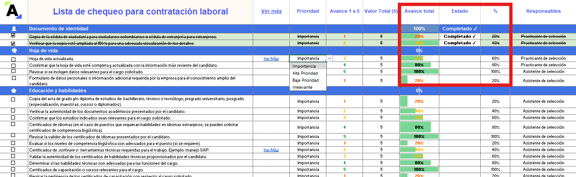The image size is (576, 177).
Task: Click the star icon beside Educación y habilidades
Action: 13,90
